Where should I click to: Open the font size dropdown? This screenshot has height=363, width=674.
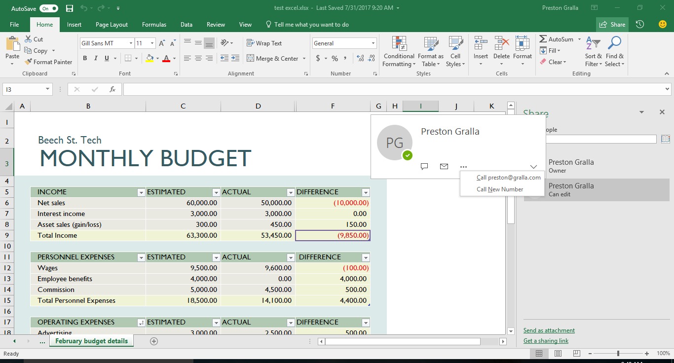pyautogui.click(x=152, y=43)
